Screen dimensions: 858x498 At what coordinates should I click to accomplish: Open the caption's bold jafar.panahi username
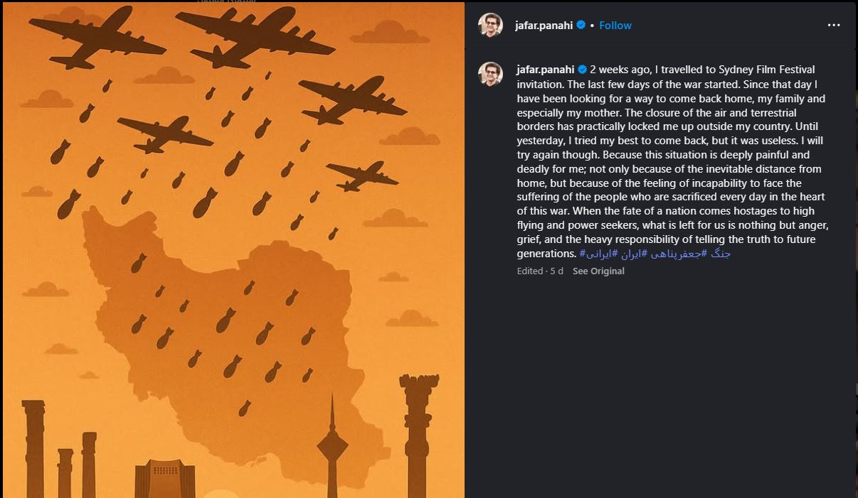[546, 70]
